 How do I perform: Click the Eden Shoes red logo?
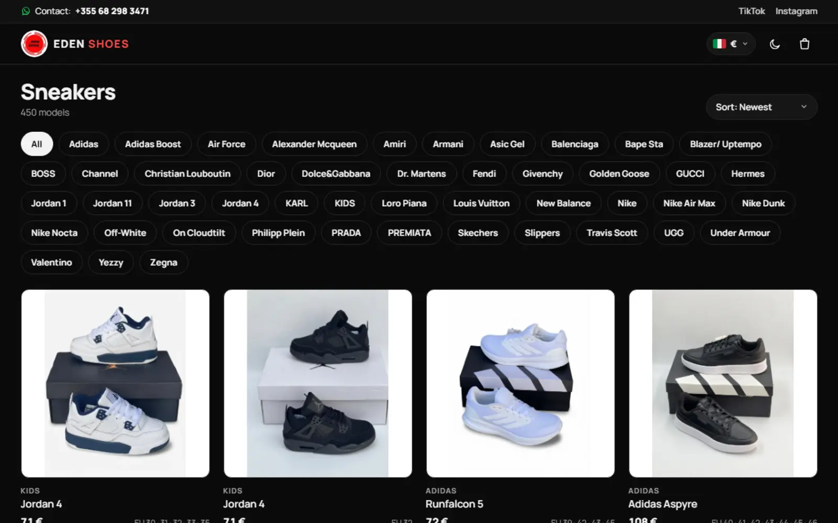click(x=34, y=44)
